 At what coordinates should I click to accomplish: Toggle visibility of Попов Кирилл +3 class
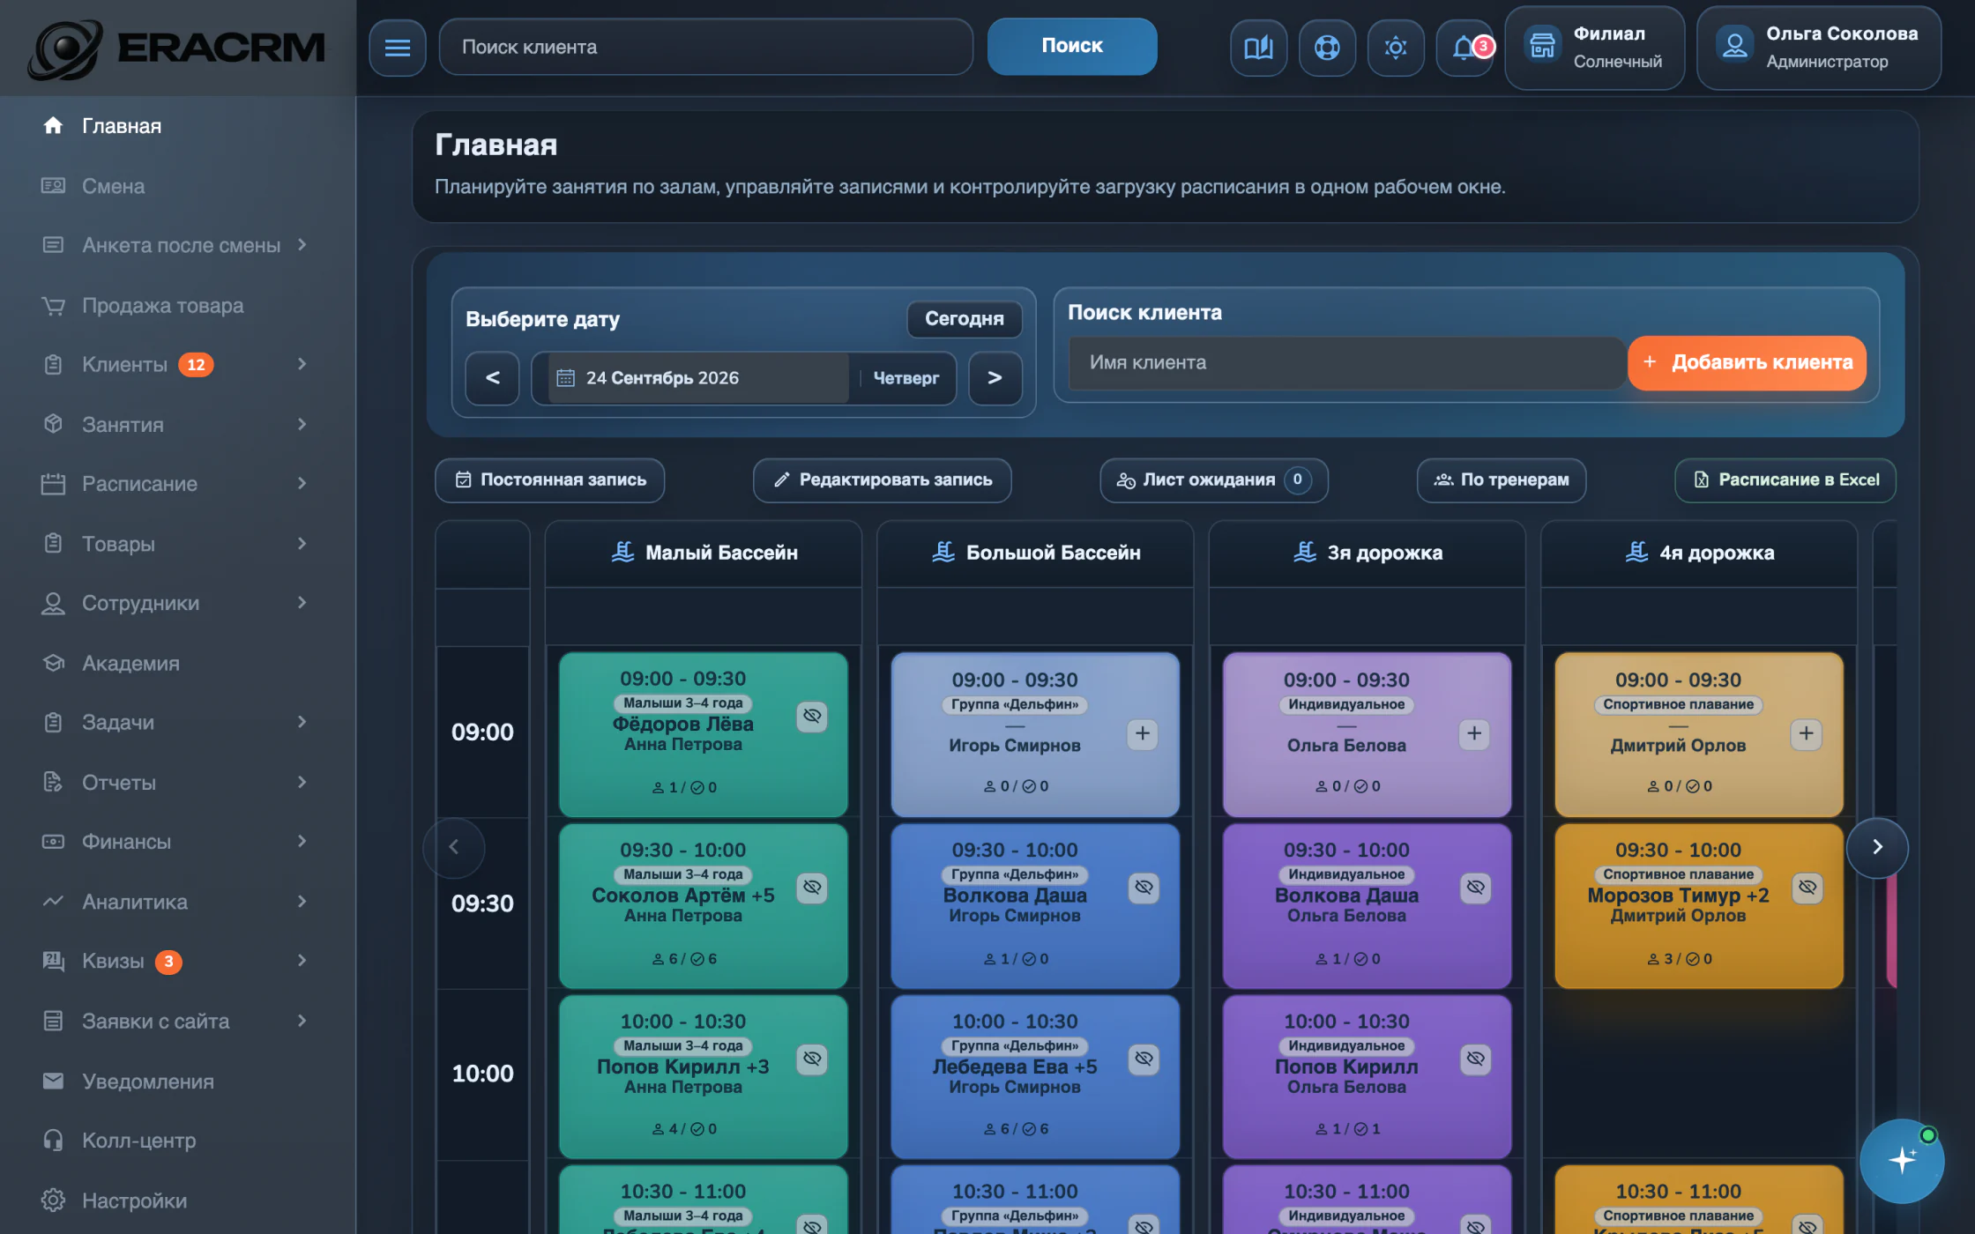tap(811, 1058)
